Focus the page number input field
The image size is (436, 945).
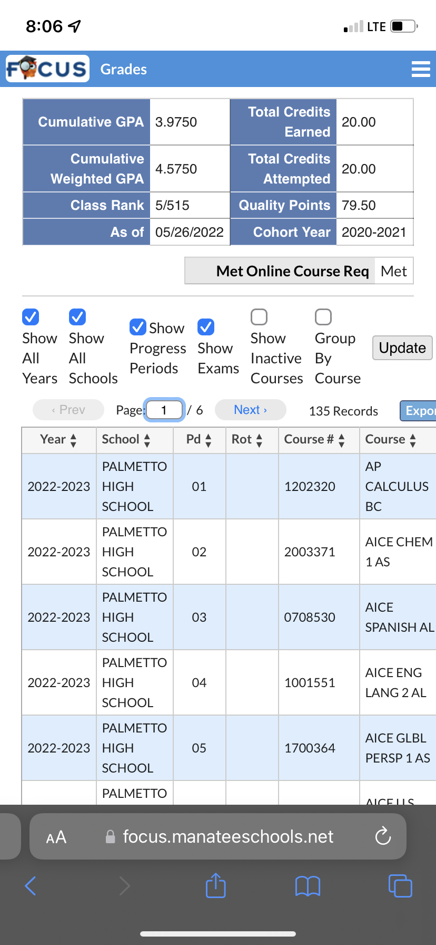coord(164,410)
